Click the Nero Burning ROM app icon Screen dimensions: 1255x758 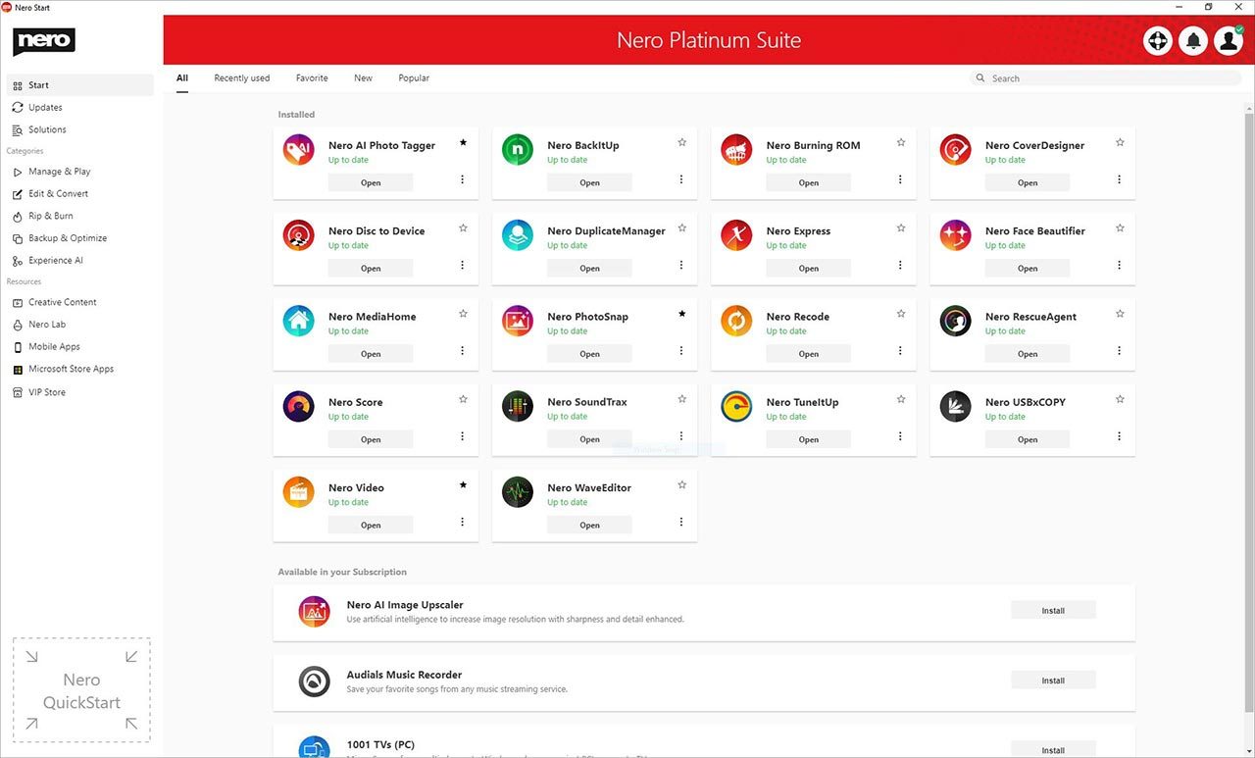pos(736,150)
